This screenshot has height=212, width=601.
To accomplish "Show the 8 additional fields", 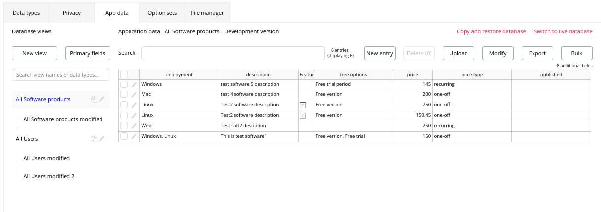I will click(x=574, y=66).
